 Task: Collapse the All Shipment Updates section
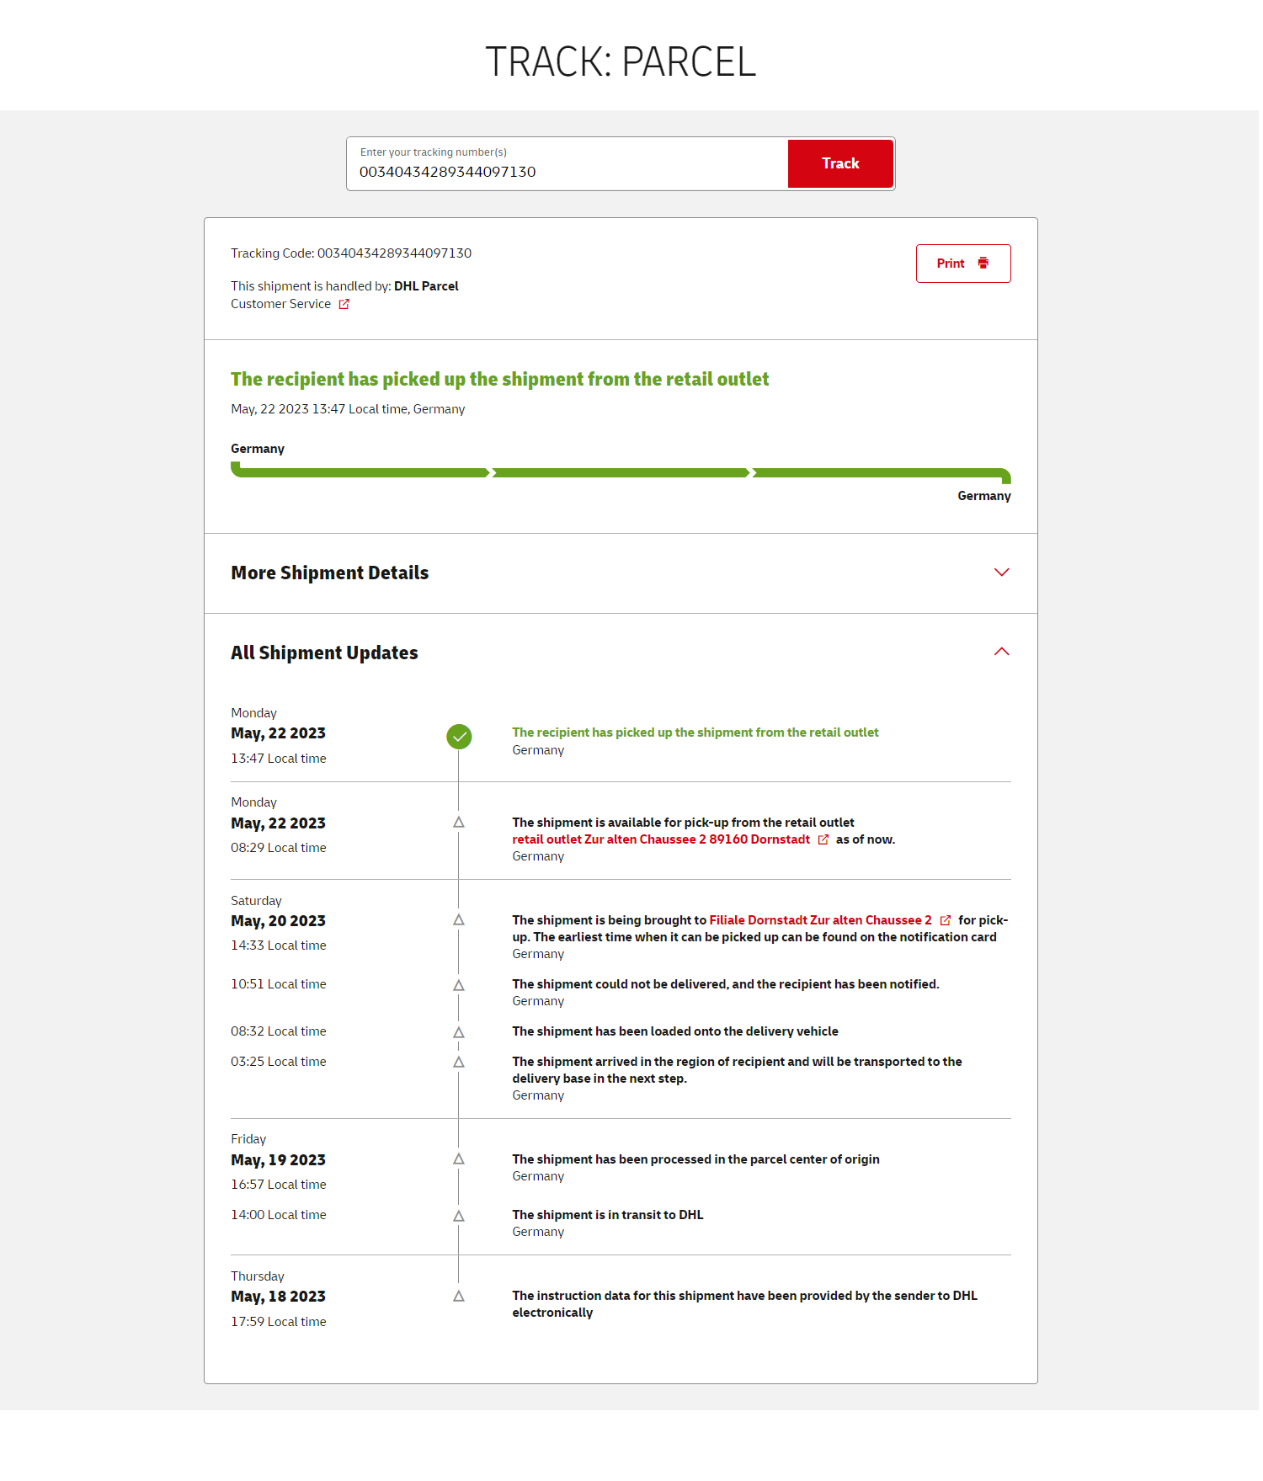coord(1001,653)
